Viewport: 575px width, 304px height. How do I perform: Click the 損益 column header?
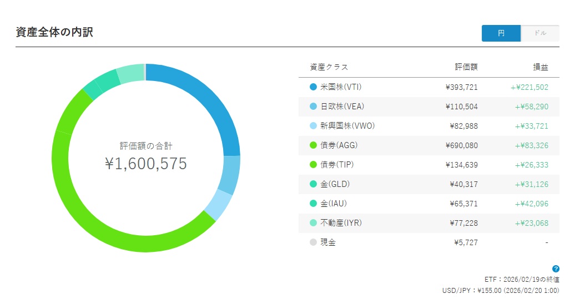coord(540,67)
